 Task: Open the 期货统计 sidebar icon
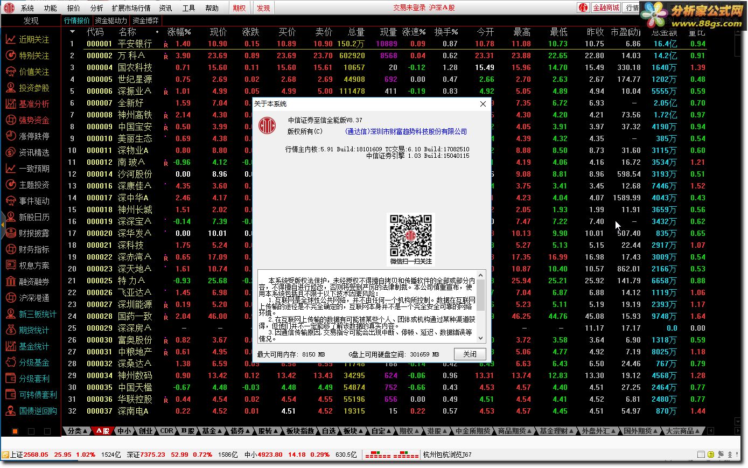(10, 330)
